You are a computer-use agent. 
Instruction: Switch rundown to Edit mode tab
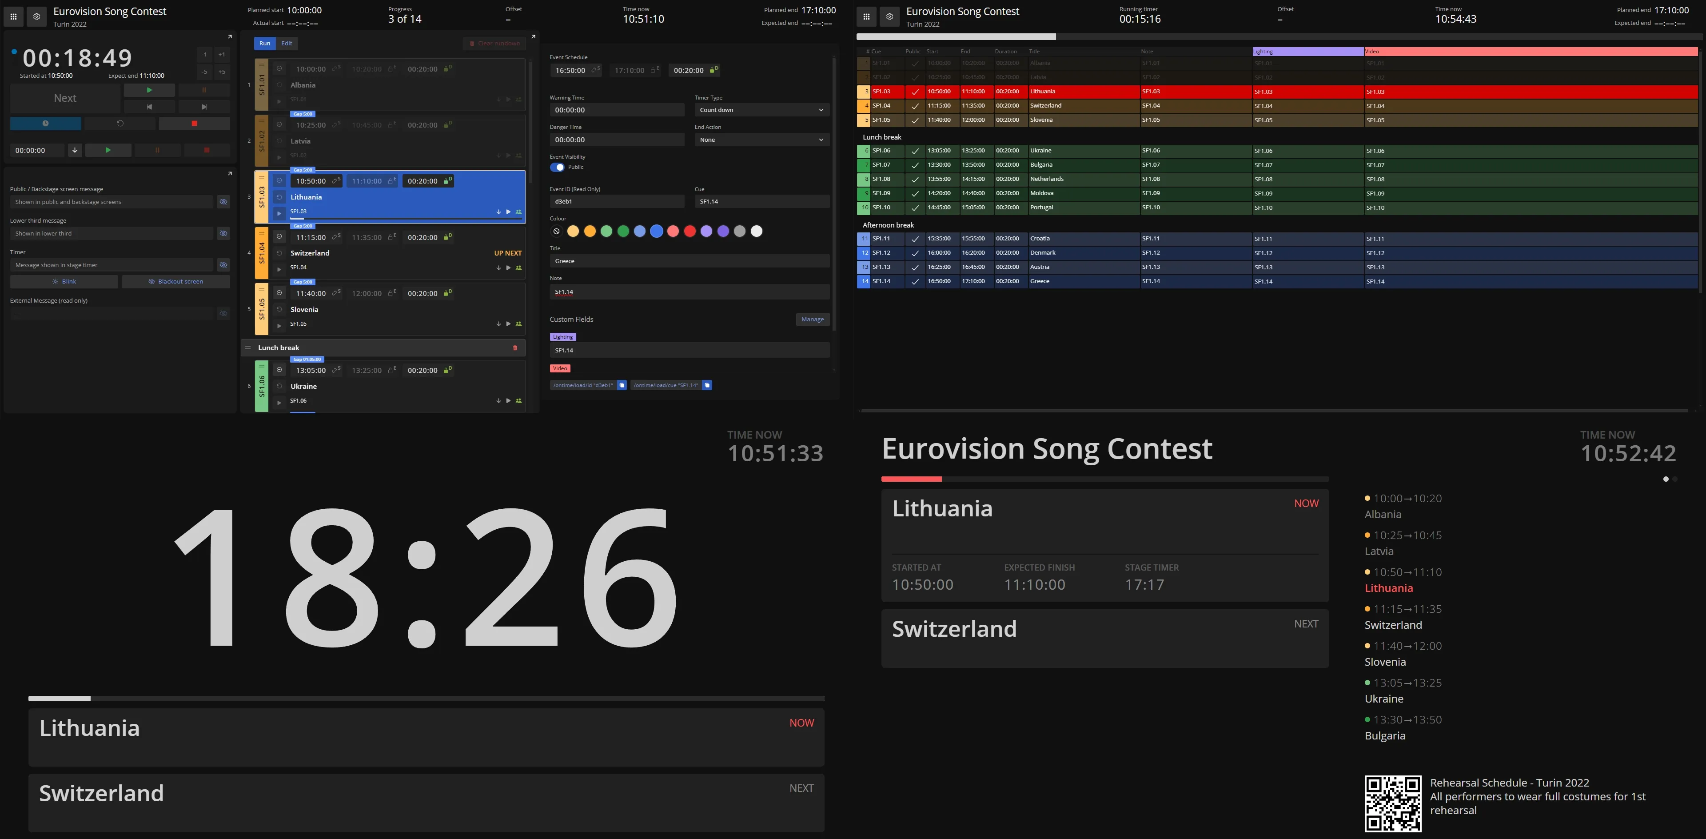(x=286, y=43)
